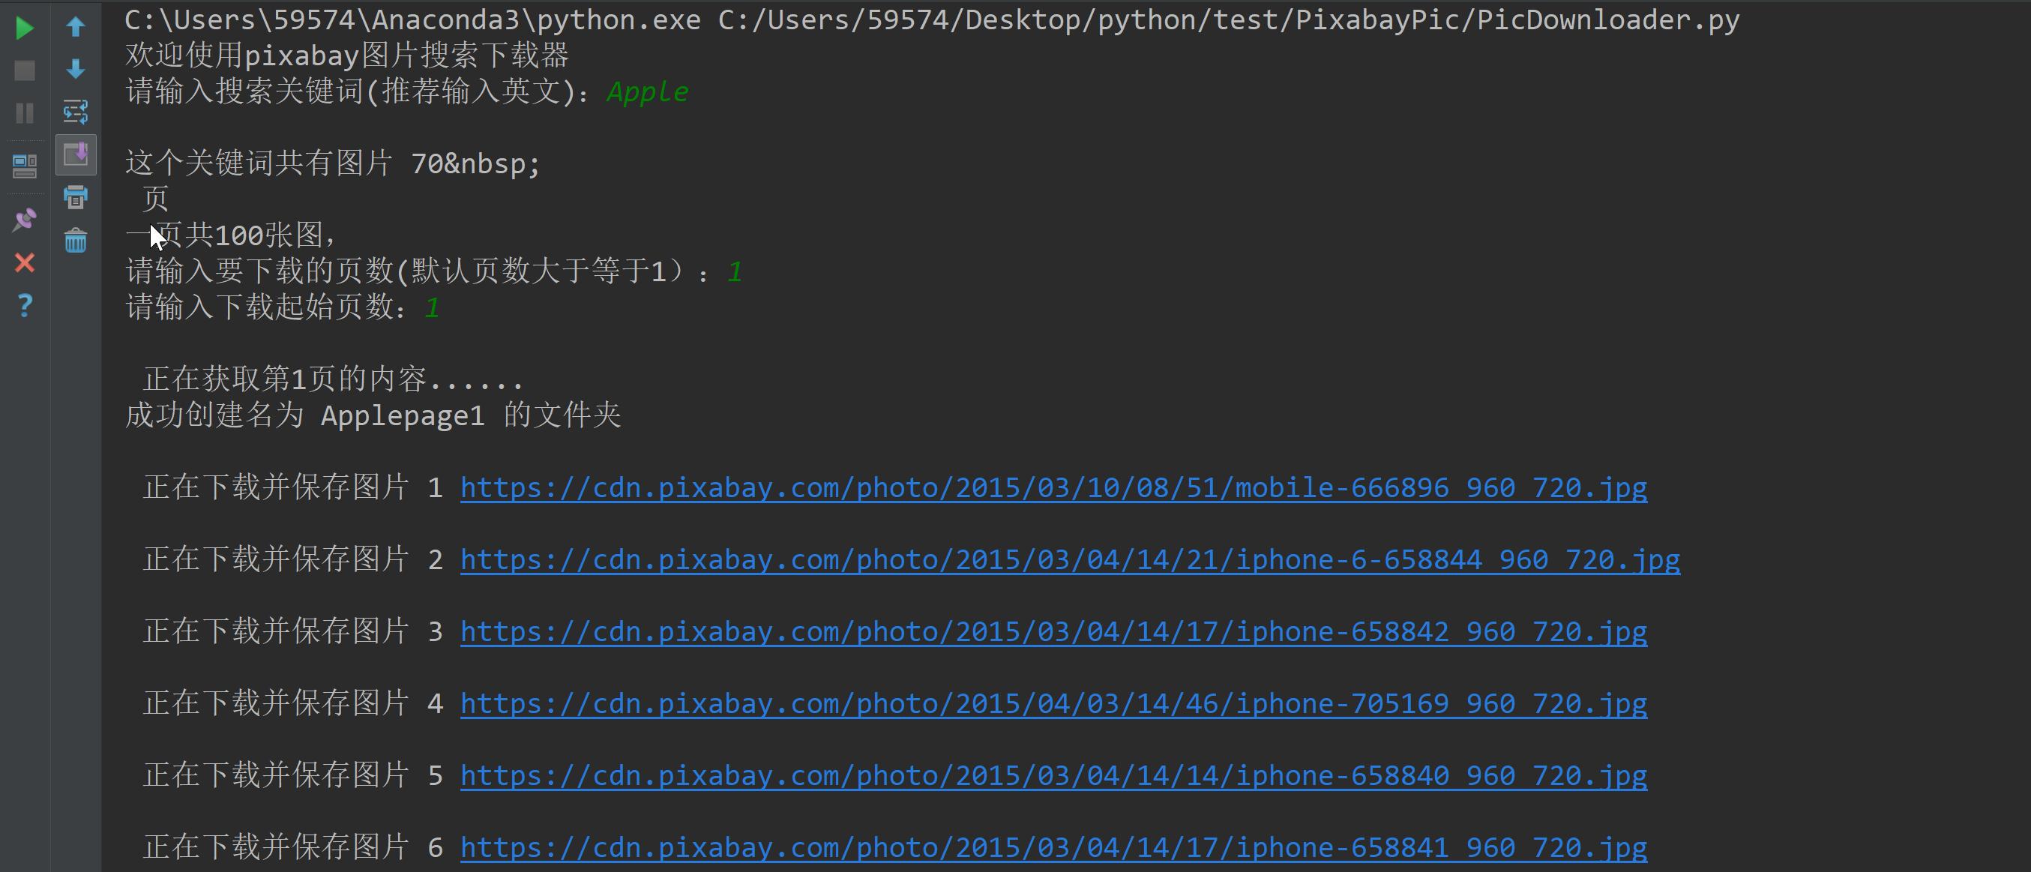Toggle Scroll to End of output
2031x872 pixels.
point(76,154)
